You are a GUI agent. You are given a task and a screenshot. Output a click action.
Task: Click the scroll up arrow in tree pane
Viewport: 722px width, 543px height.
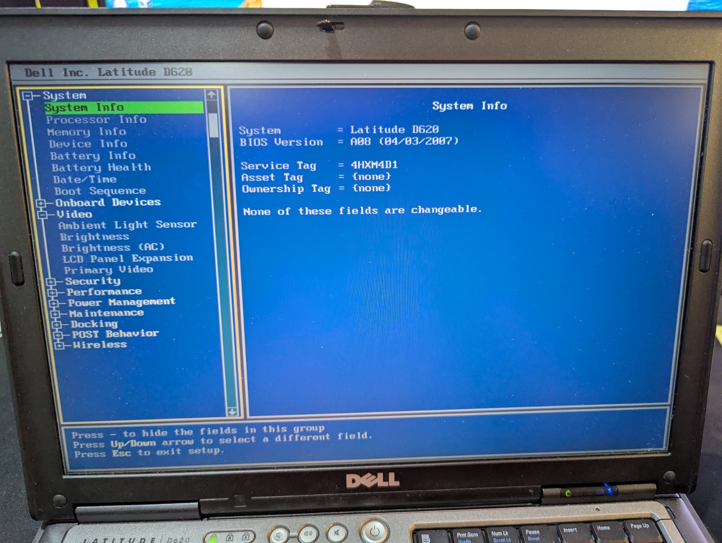tap(211, 95)
